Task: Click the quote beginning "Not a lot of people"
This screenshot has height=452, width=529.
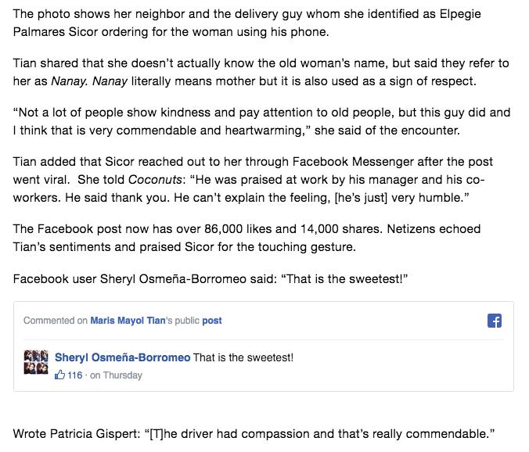Action: point(261,121)
